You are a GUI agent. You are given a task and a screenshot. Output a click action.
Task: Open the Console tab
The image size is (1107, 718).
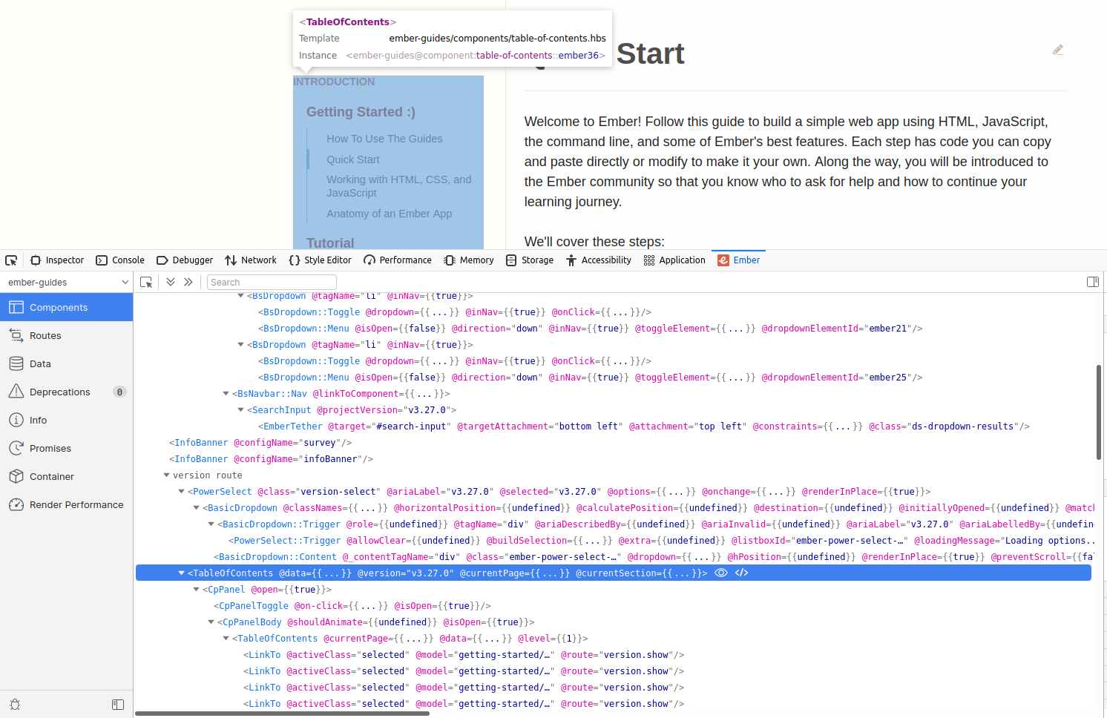(120, 260)
